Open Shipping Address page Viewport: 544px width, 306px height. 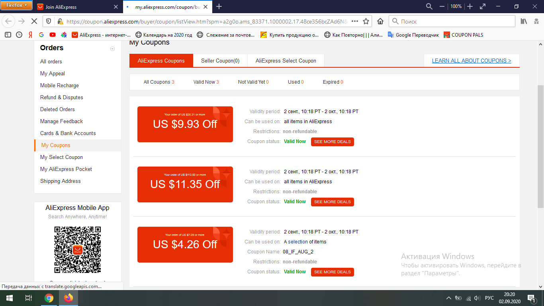tap(61, 181)
